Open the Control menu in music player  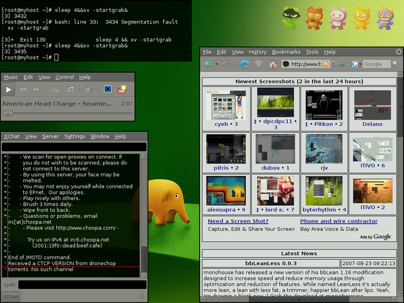point(64,77)
